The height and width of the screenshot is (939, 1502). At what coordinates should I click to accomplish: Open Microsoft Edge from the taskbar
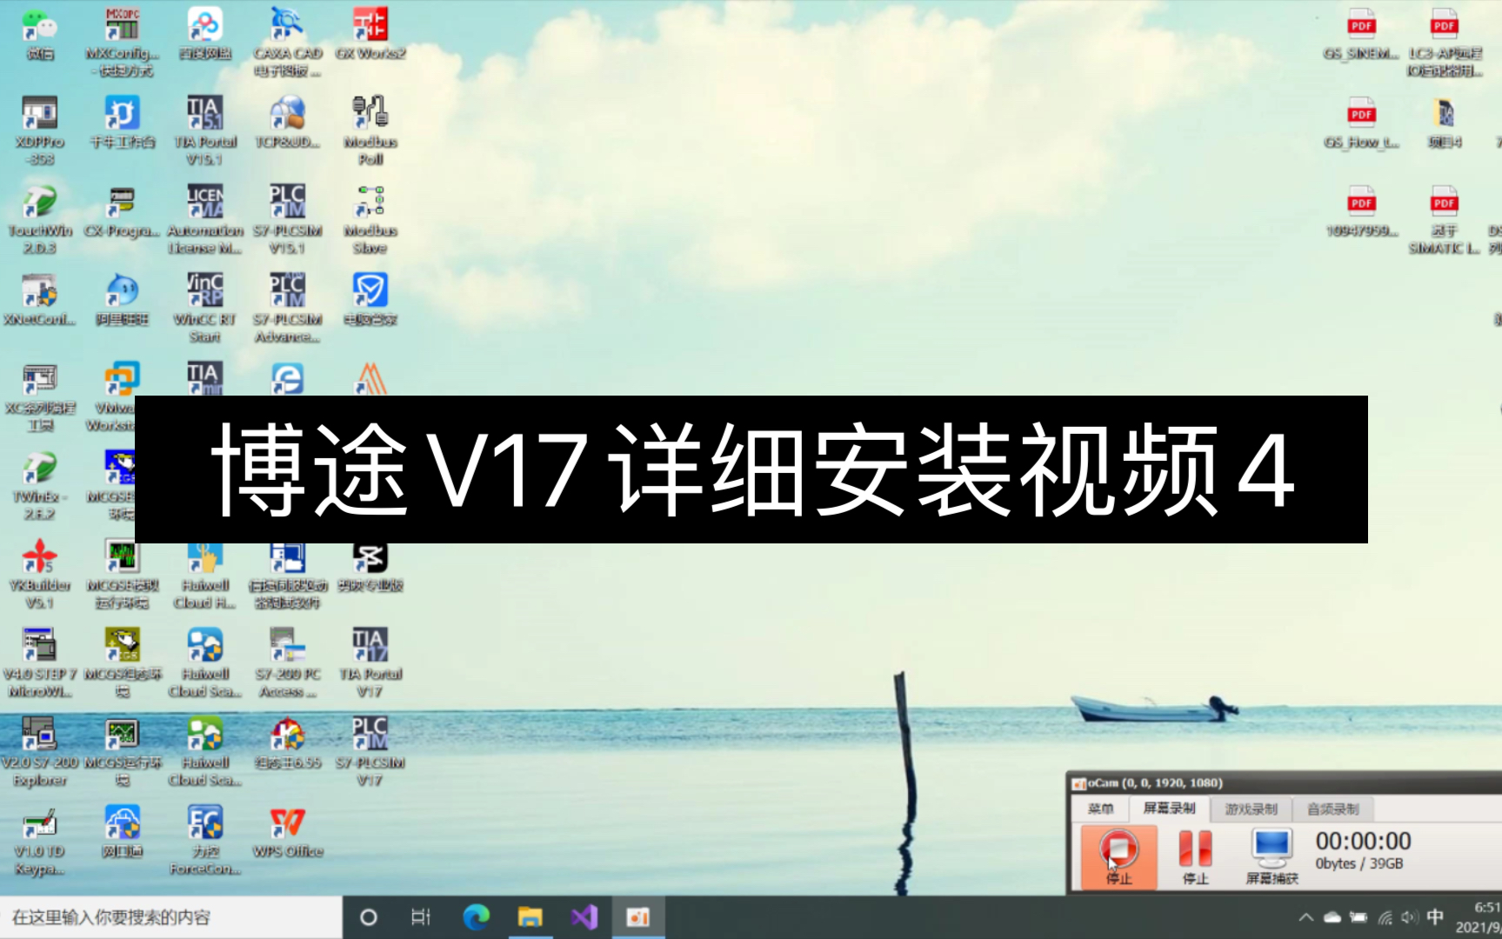(477, 917)
